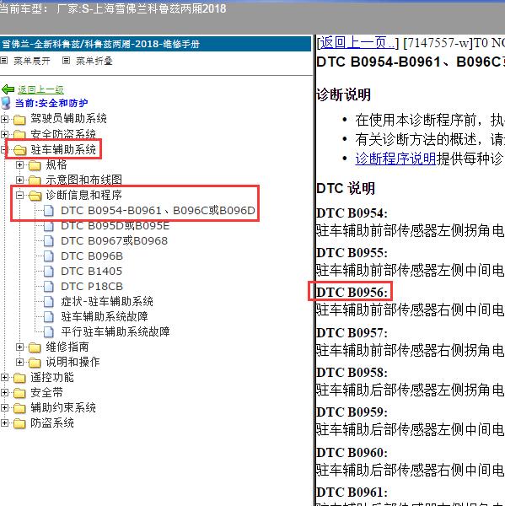
Task: Click the 当前:安全和防护 label
Action: tap(51, 103)
